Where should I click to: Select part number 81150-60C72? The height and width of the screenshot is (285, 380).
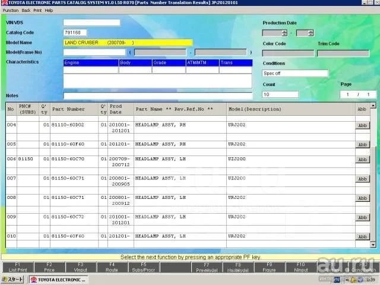pos(68,217)
